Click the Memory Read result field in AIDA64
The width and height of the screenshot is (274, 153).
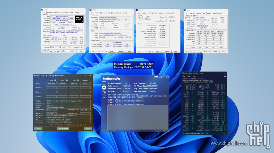(x=51, y=83)
